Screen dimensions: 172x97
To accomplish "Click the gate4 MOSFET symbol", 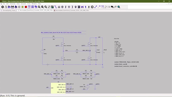I will [x=89, y=59].
